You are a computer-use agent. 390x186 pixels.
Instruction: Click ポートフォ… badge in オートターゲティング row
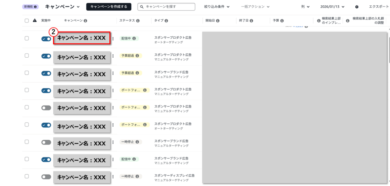tap(134, 125)
